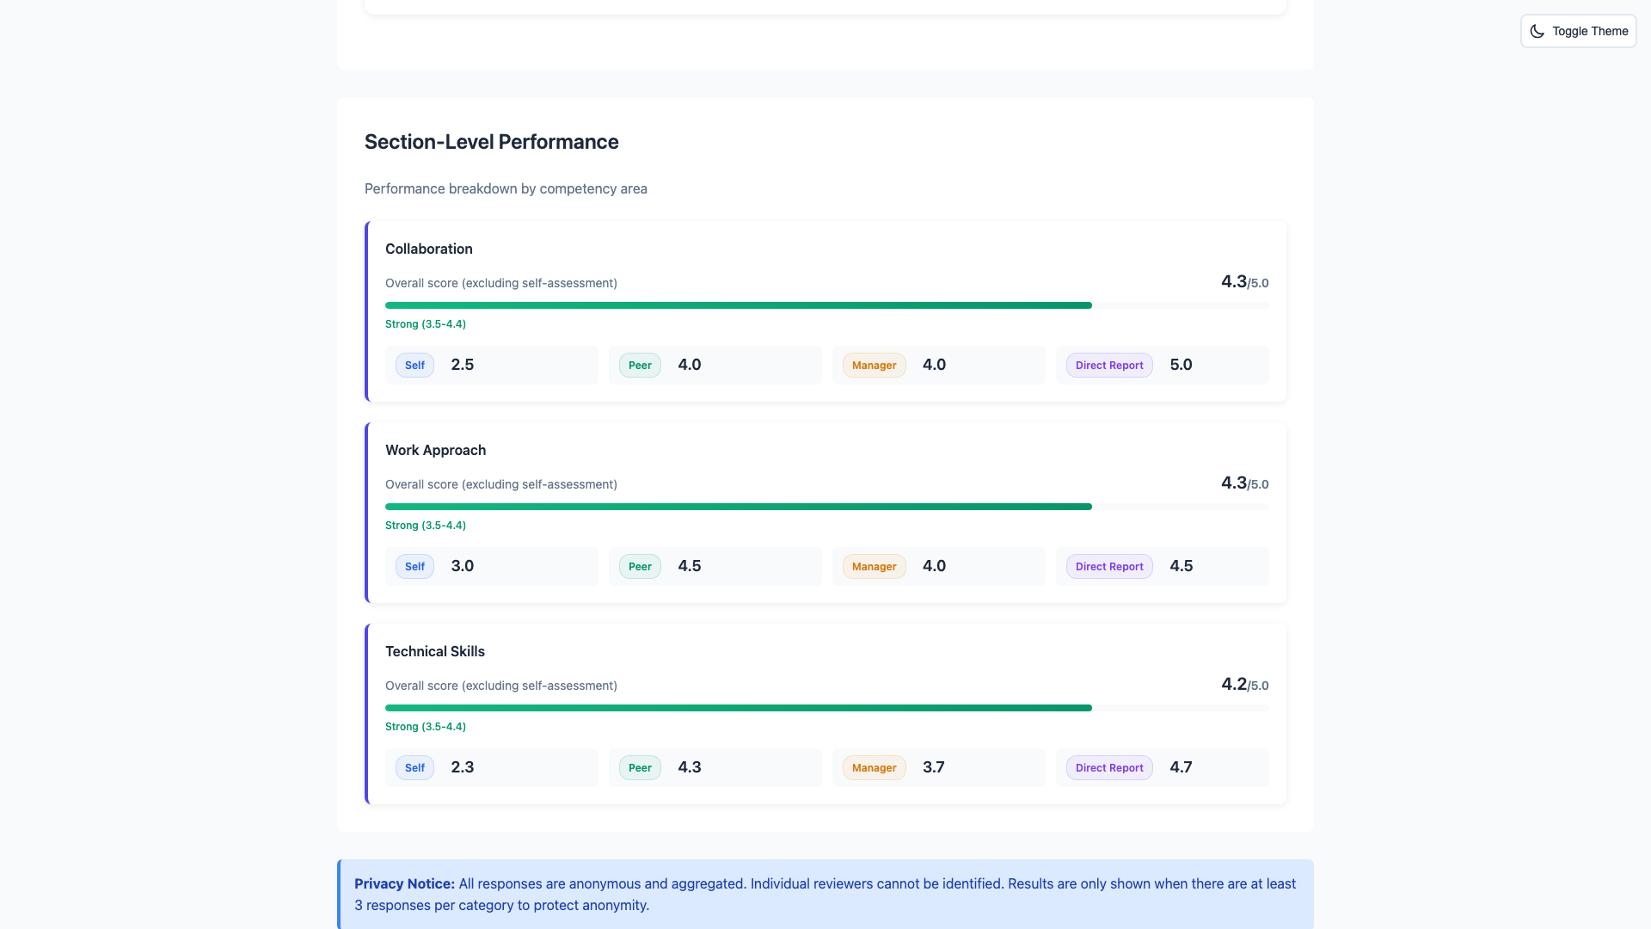Select the Self badge in Work Approach
This screenshot has height=929, width=1651.
coord(414,566)
